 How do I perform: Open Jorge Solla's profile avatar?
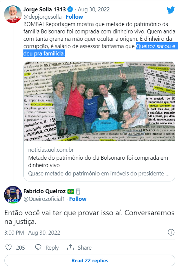pos(13,14)
